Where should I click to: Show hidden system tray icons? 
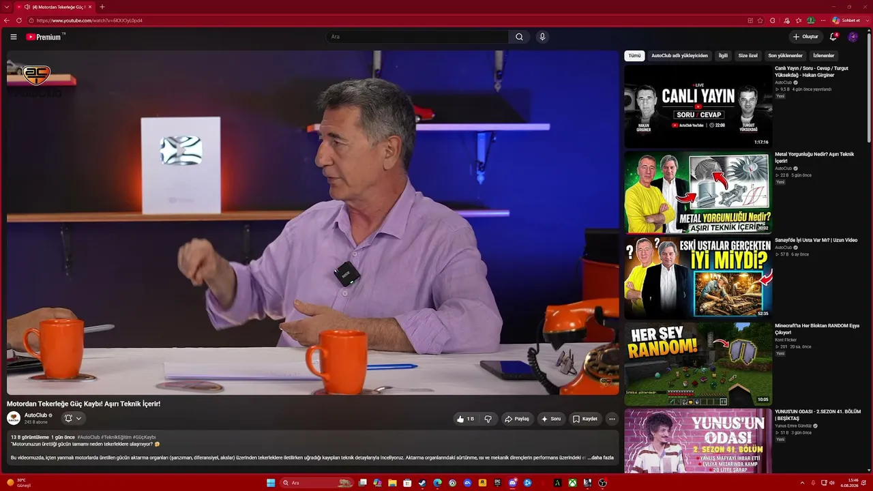pos(803,483)
